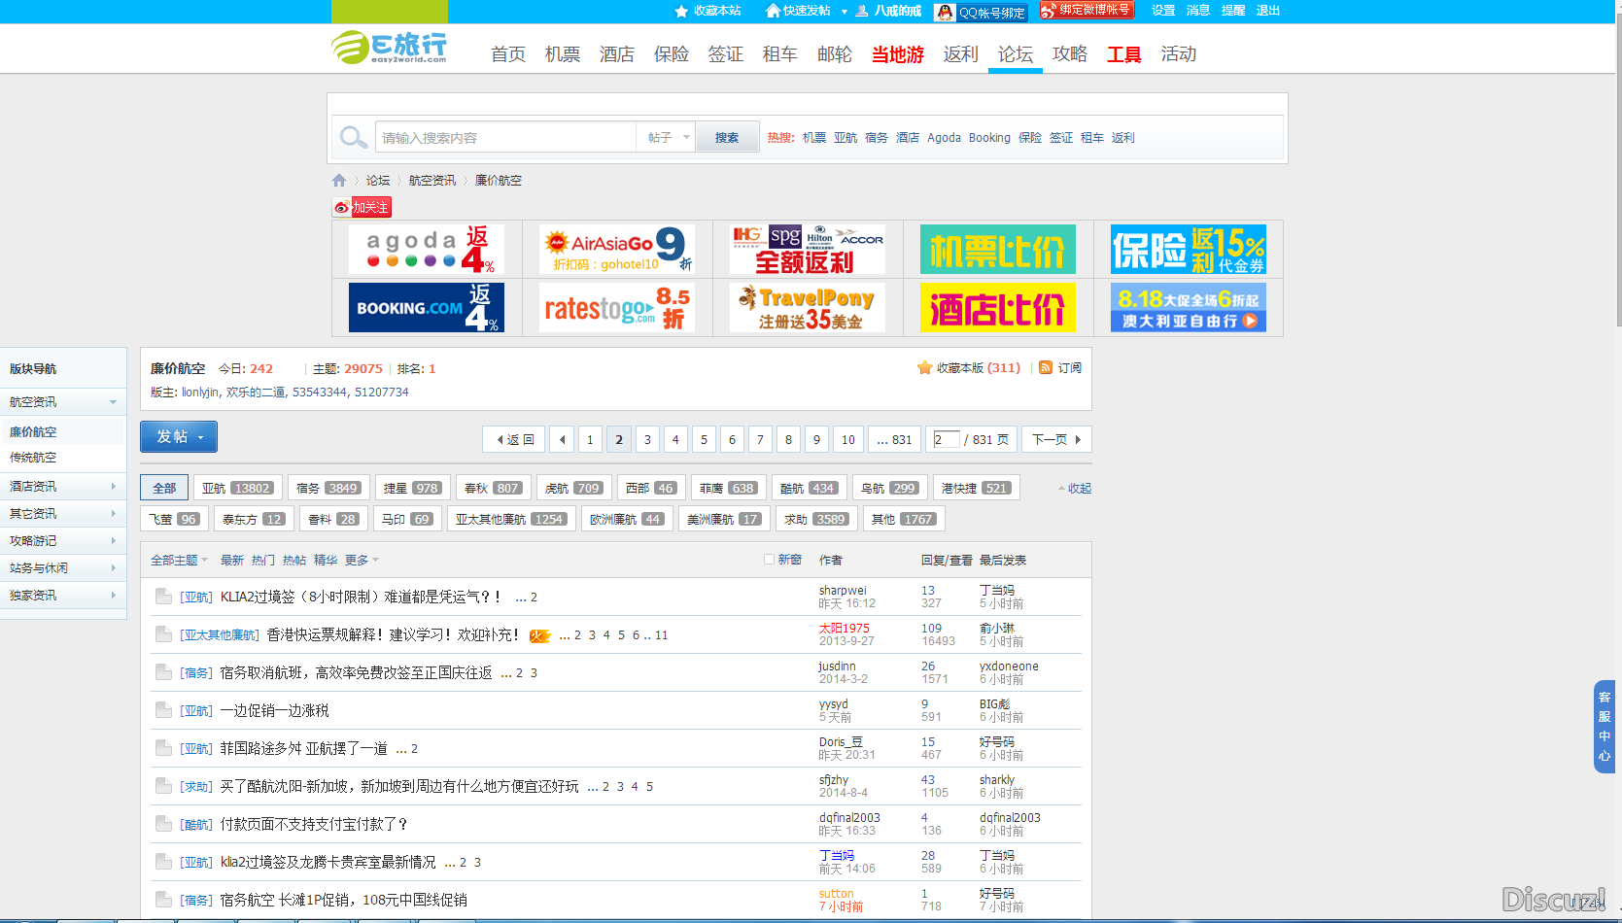Open the 酒店比价 banner

coord(998,307)
